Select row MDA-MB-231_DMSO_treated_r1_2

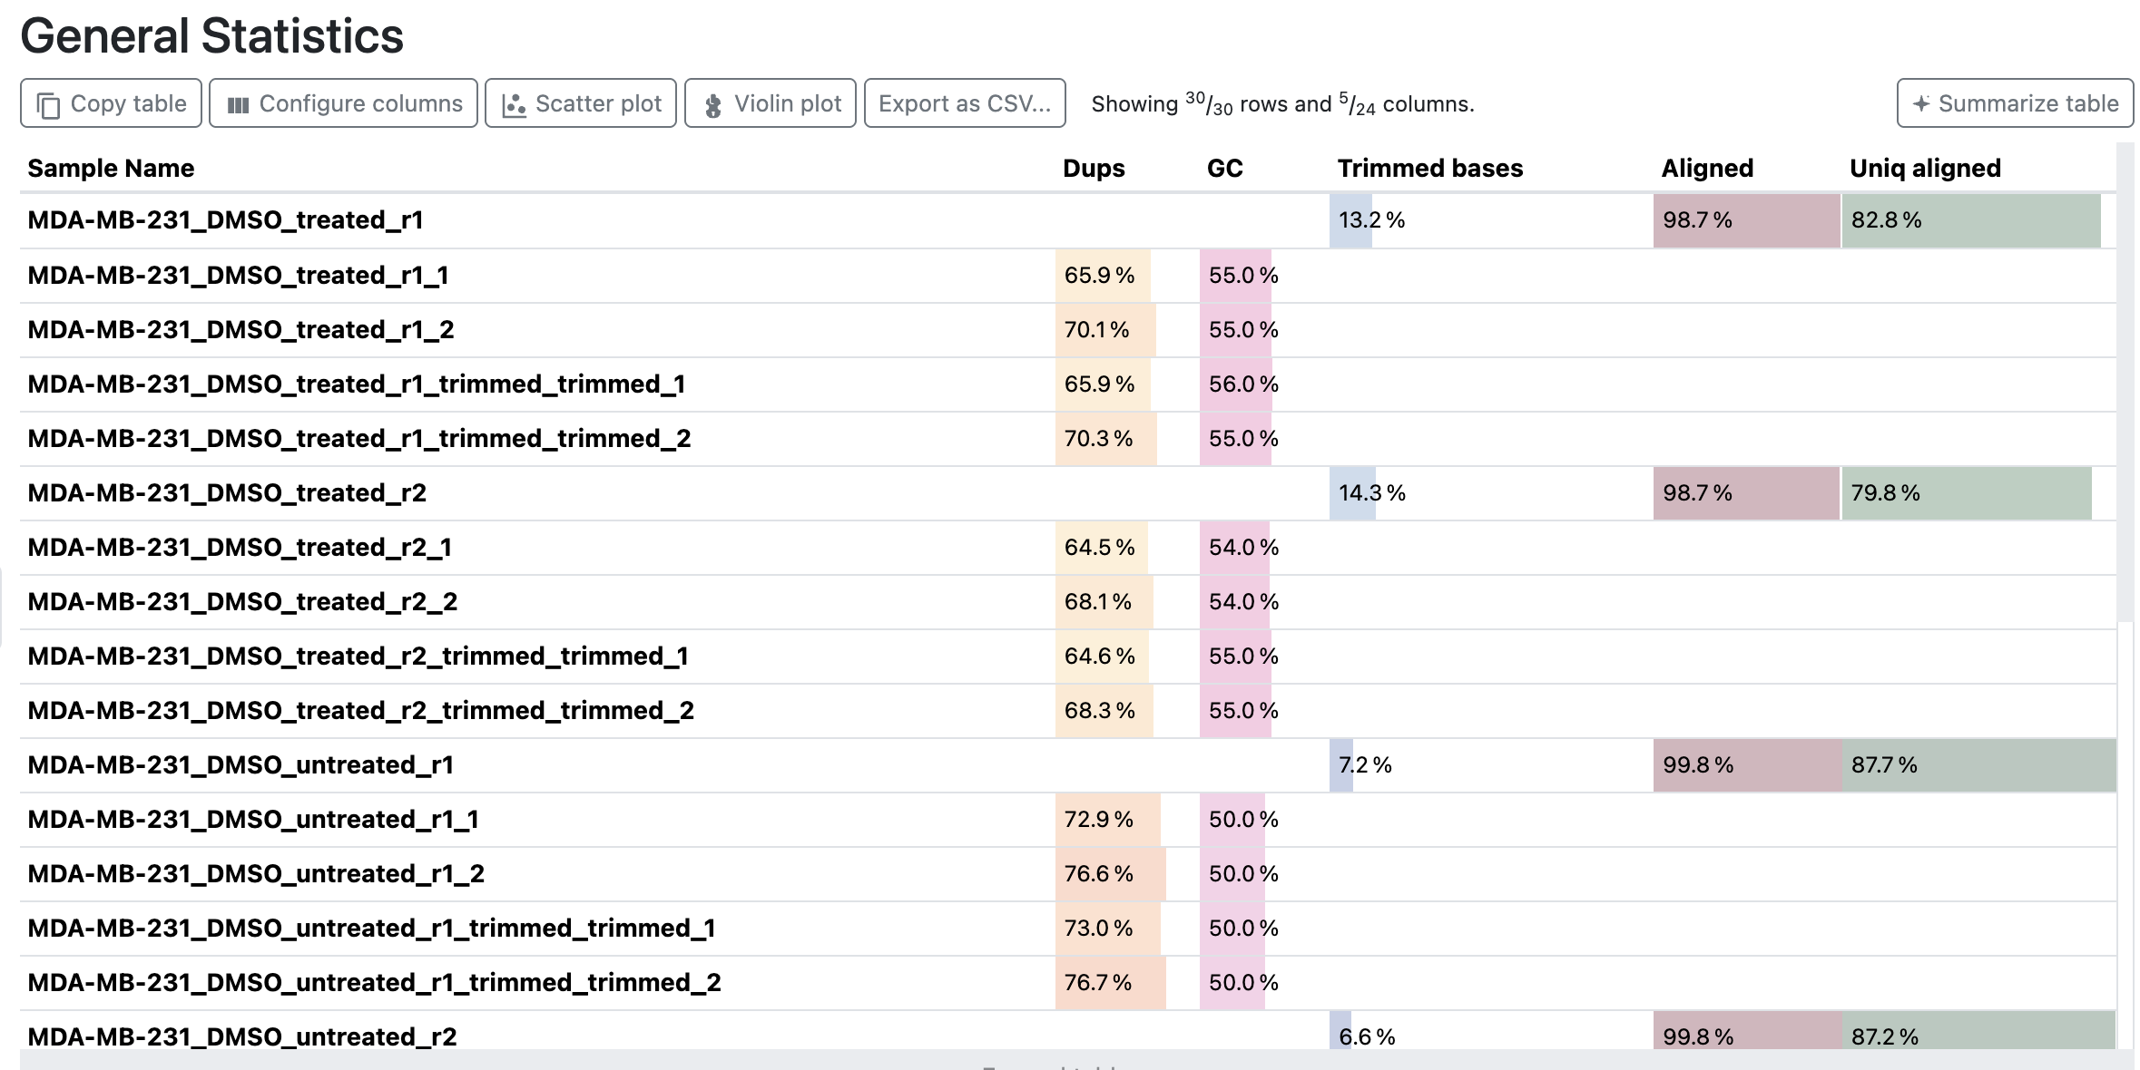(x=1068, y=330)
